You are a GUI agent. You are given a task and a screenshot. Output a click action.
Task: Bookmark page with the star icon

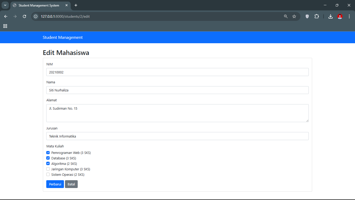(x=294, y=16)
